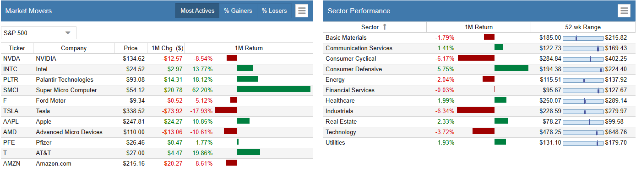Click the Super Micro Computer company name
This screenshot has width=636, height=172.
tap(66, 90)
